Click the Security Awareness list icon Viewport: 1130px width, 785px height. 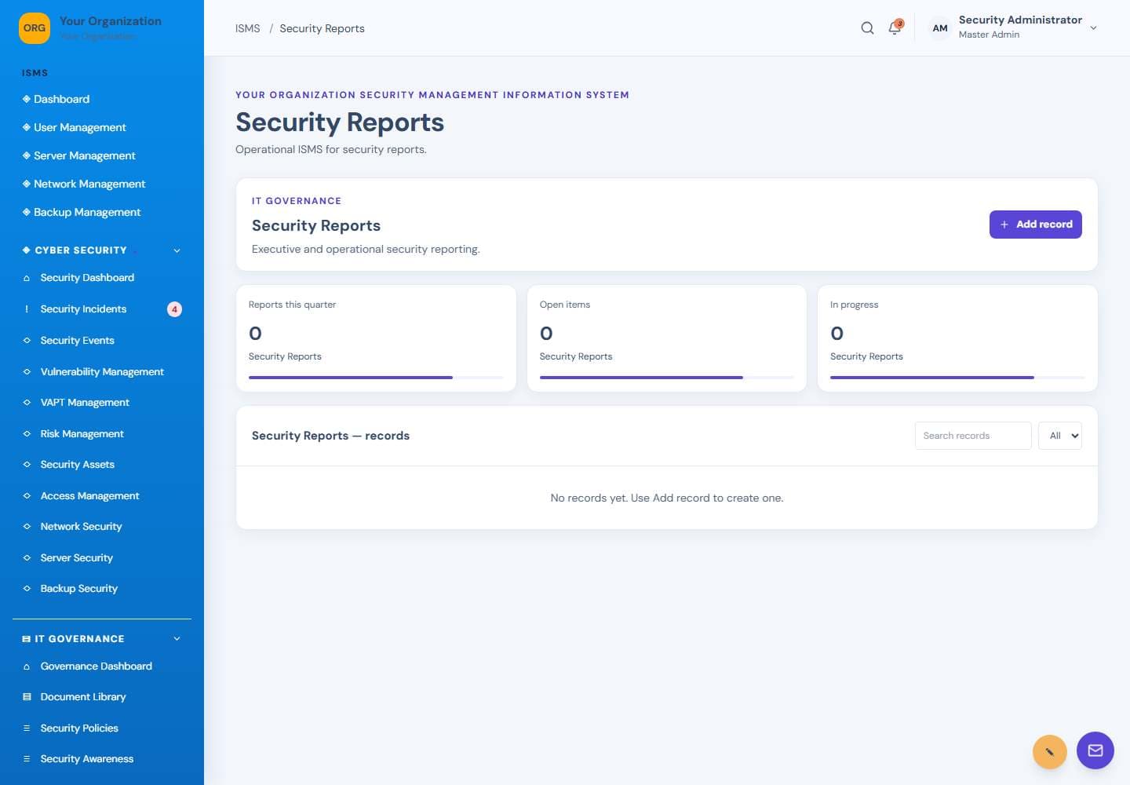tap(27, 759)
